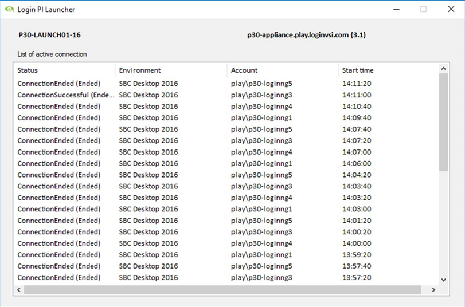Select the row starting at 13:59:20

tap(226, 254)
